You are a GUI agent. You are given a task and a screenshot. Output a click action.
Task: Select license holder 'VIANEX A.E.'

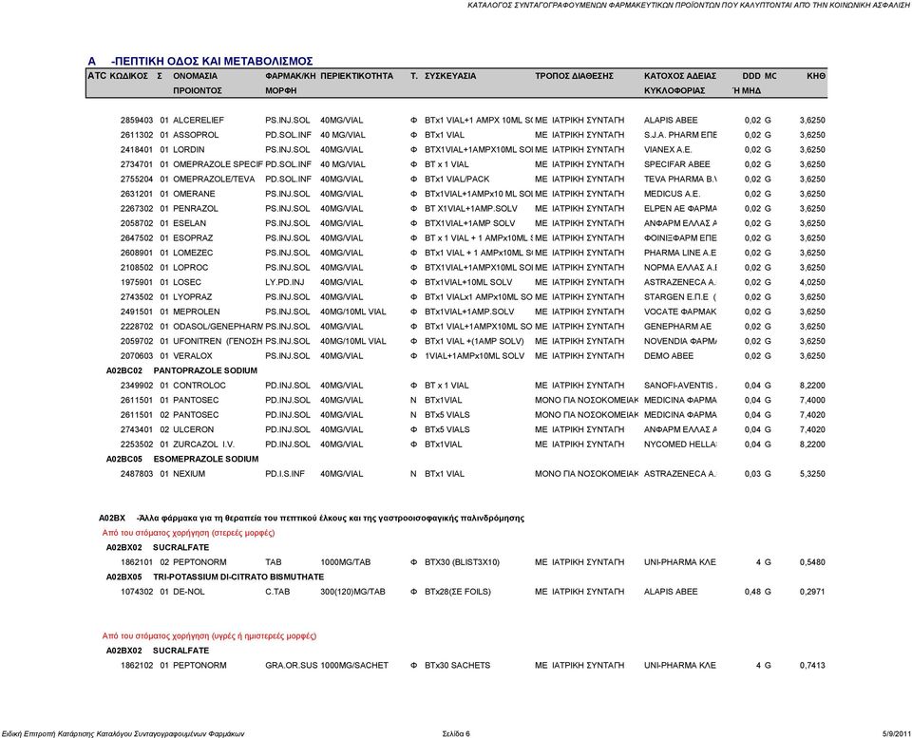click(668, 149)
